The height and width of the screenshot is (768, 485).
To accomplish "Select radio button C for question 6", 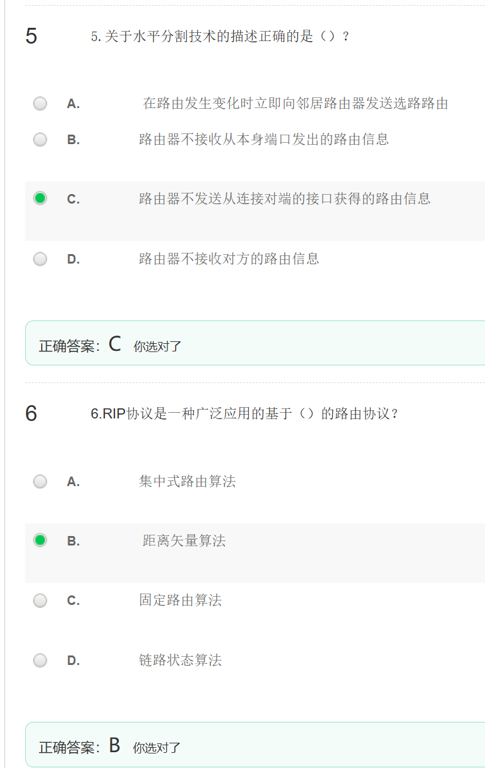I will [40, 600].
